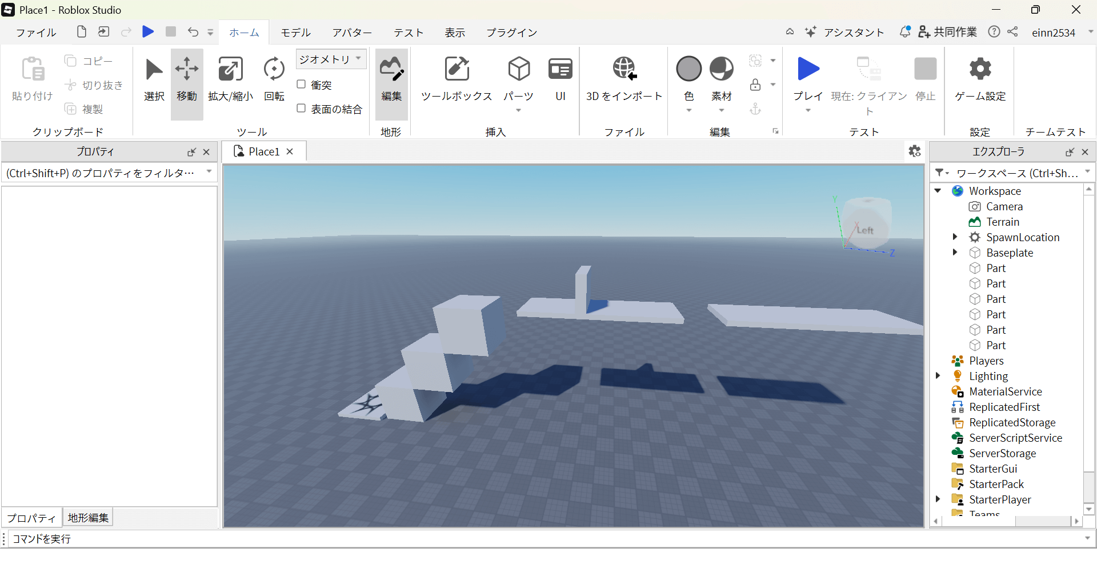The width and height of the screenshot is (1097, 576).
Task: Click the 貼り付け (Paste) clipboard icon
Action: coord(33,69)
